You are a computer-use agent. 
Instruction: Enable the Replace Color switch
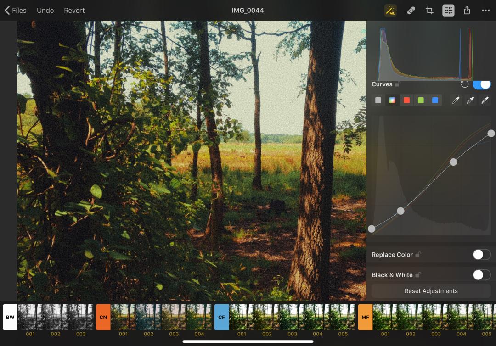point(481,255)
